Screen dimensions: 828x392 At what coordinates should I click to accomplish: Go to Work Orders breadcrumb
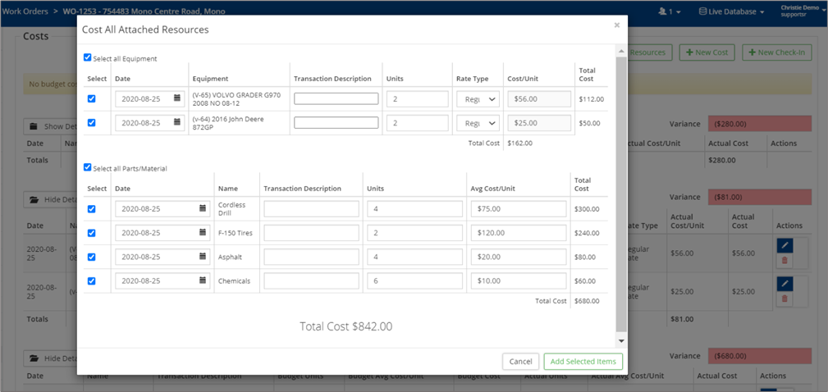click(x=25, y=11)
